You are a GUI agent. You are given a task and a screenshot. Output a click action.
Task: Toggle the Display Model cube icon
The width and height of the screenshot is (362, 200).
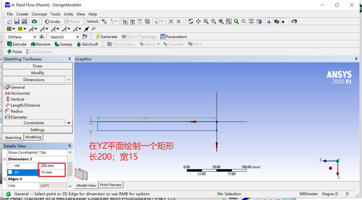pyautogui.click(x=277, y=22)
